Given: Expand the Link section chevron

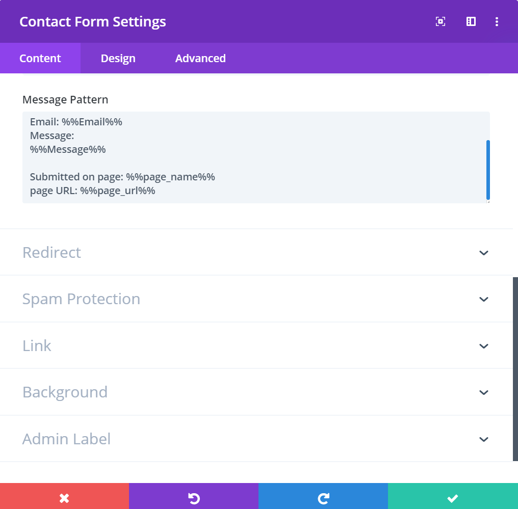Looking at the screenshot, I should tap(484, 346).
